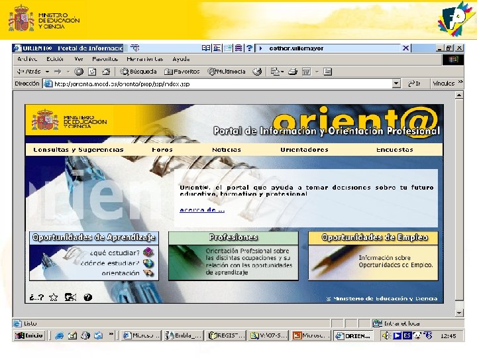This screenshot has width=477, height=358.
Task: Open the Profesiones panel heading
Action: click(233, 237)
